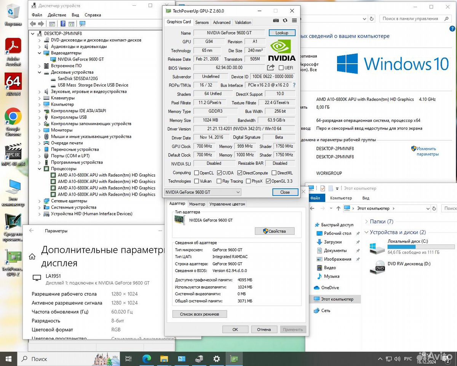Collapse the Процессоры tree node
The height and width of the screenshot is (366, 457).
coord(39,169)
